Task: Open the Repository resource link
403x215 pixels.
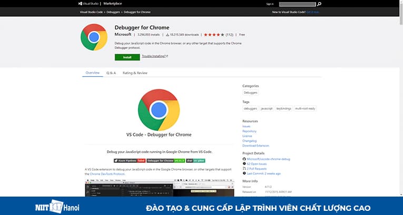Action: 249,131
